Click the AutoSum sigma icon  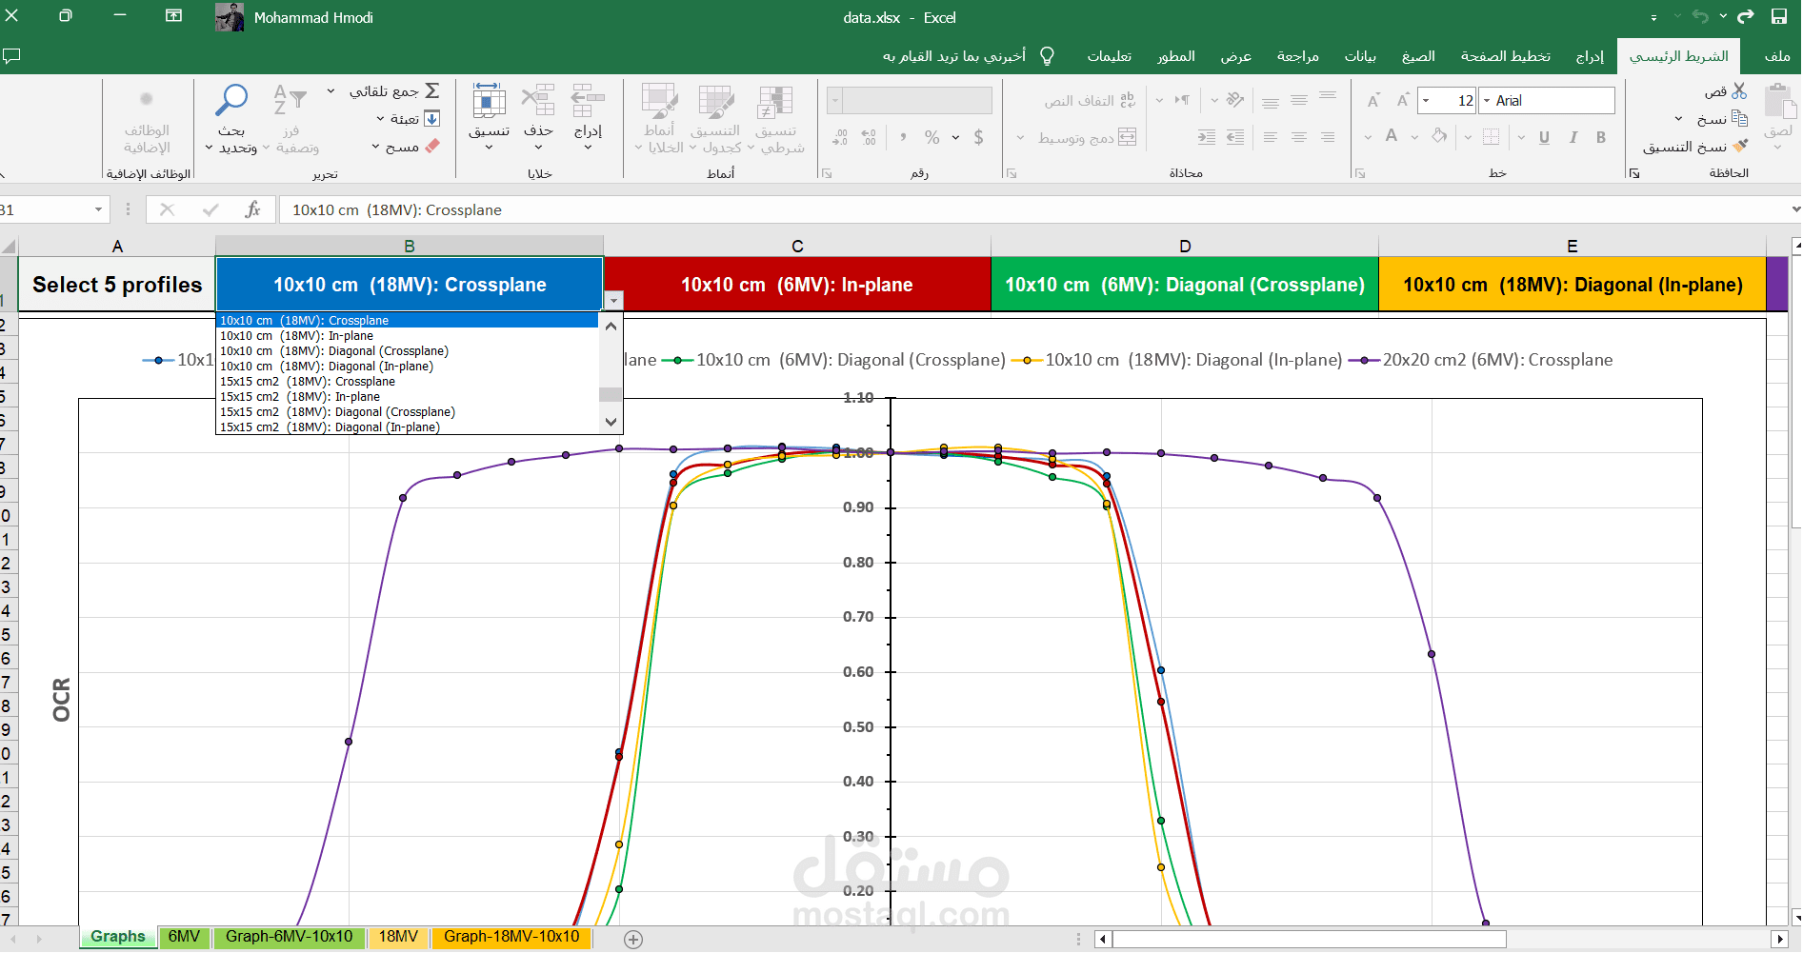432,91
